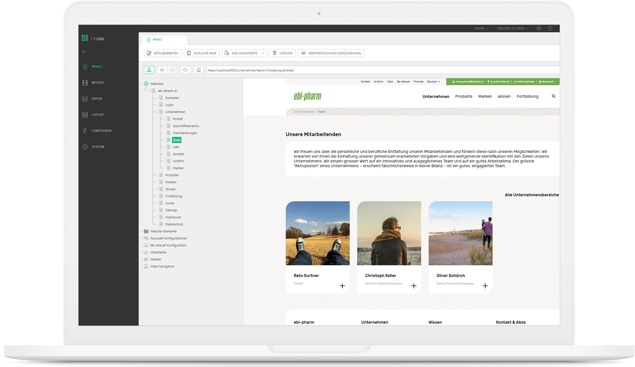Search the ebi-pharm website

pos(554,96)
